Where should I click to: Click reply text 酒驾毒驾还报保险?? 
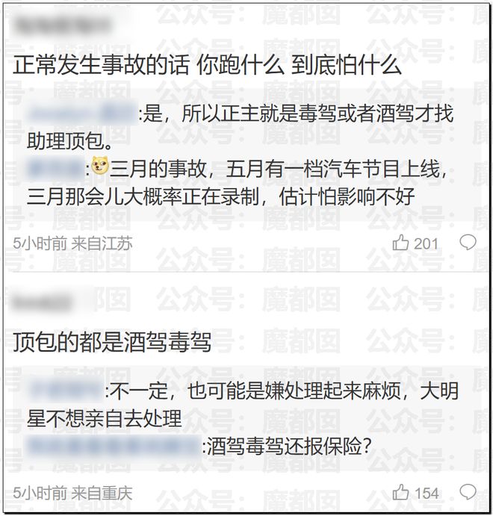point(289,446)
